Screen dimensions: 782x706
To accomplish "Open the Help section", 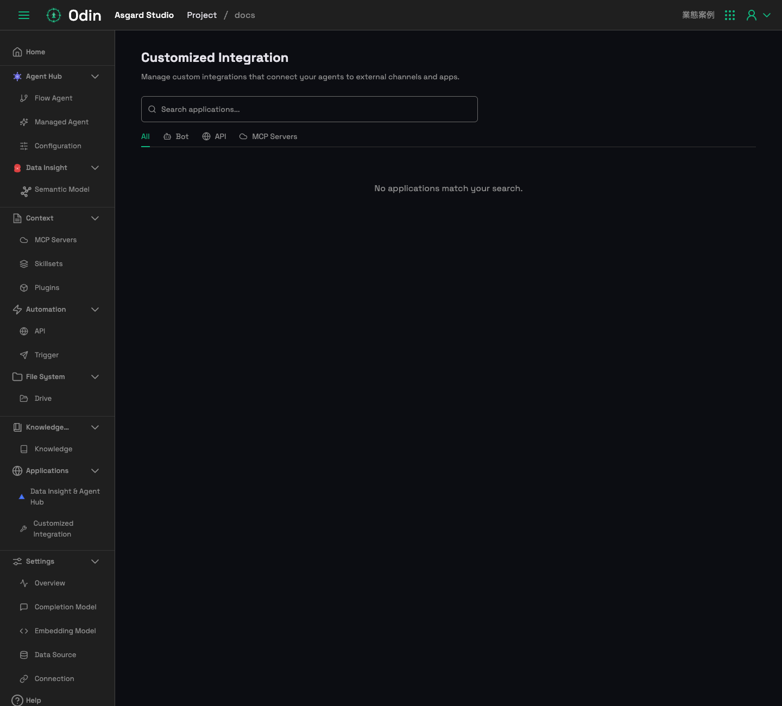I will tap(26, 701).
